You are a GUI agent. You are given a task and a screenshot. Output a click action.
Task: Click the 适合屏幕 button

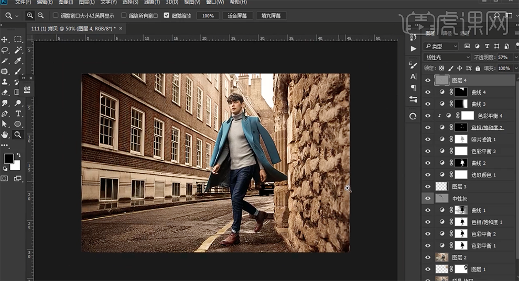[237, 16]
